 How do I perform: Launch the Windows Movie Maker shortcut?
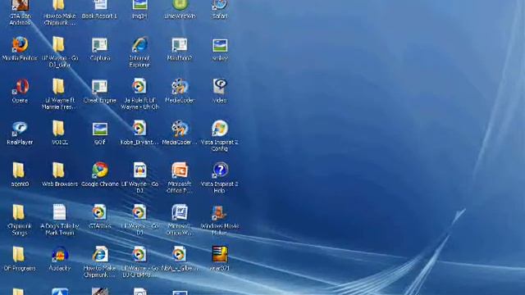pos(219,213)
